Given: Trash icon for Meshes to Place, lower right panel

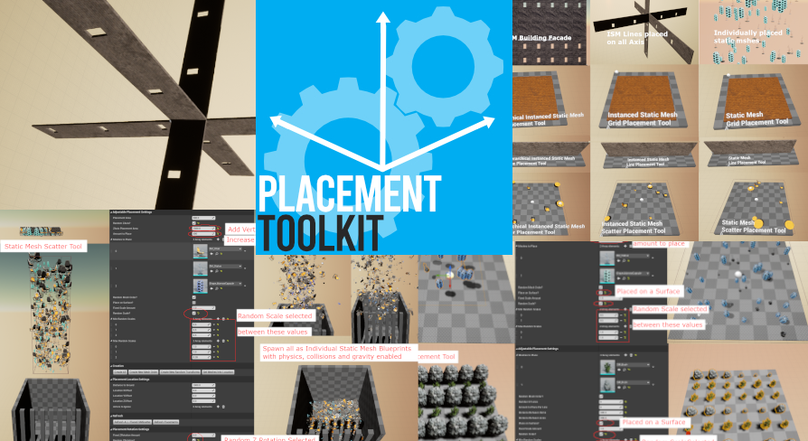Looking at the screenshot, I should [631, 355].
